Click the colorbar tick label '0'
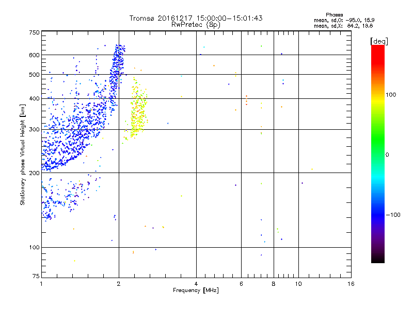The width and height of the screenshot is (413, 309). coord(387,155)
